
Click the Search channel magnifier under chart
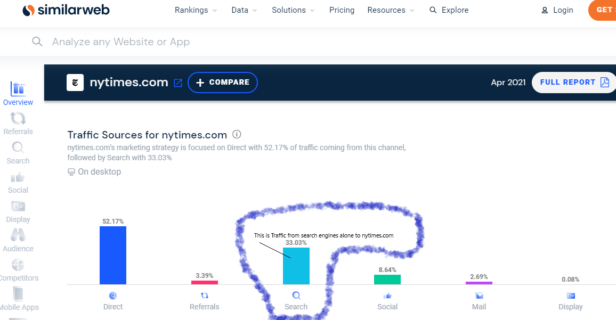pos(296,296)
